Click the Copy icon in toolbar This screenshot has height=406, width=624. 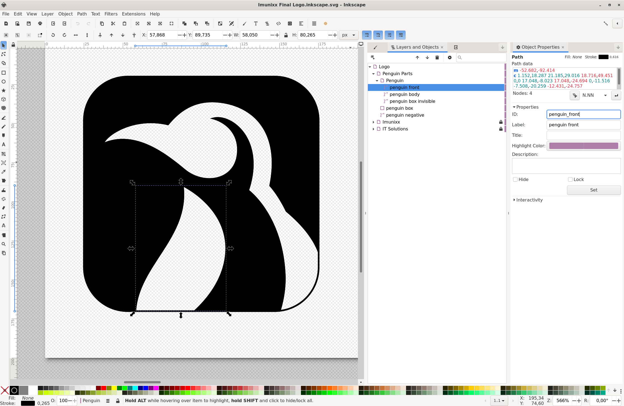pos(102,23)
